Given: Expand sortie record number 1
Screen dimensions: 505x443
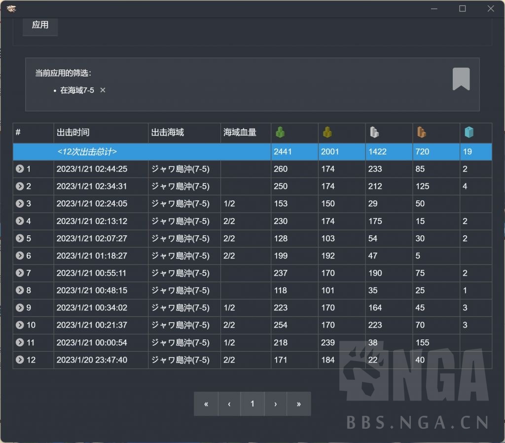Looking at the screenshot, I should tap(19, 169).
